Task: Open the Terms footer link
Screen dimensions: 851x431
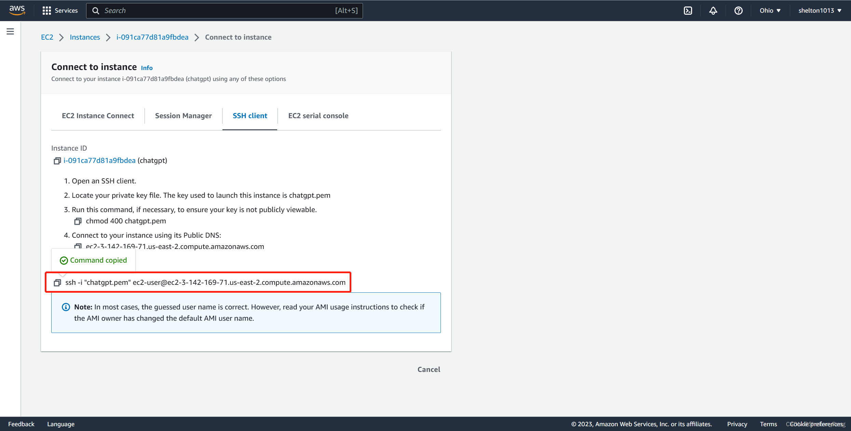Action: [x=768, y=424]
